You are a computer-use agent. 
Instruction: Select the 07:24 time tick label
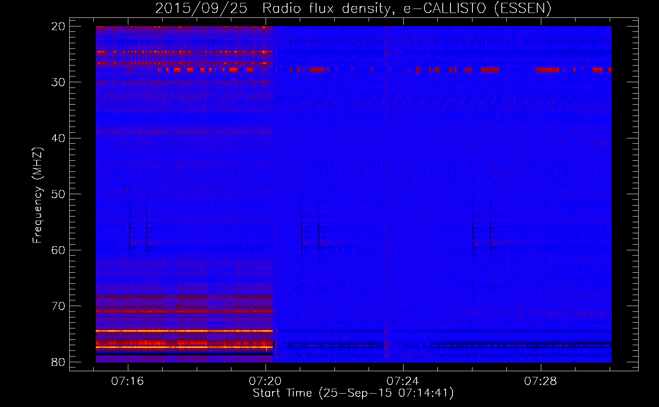click(x=403, y=381)
